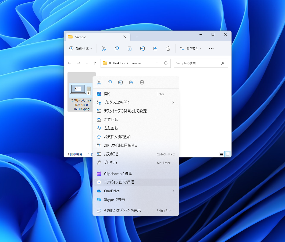Minimize the Explorer window
The width and height of the screenshot is (285, 242).
[x=201, y=34]
